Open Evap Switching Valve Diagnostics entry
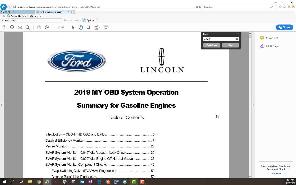Viewport: 296px width, 185px height. 103,171
